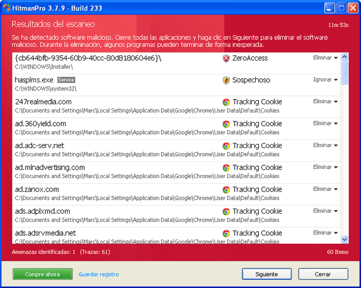This screenshot has height=288, width=361.
Task: Open Eliminar dropdown for ads.adsrvmedia.net
Action: (325, 233)
